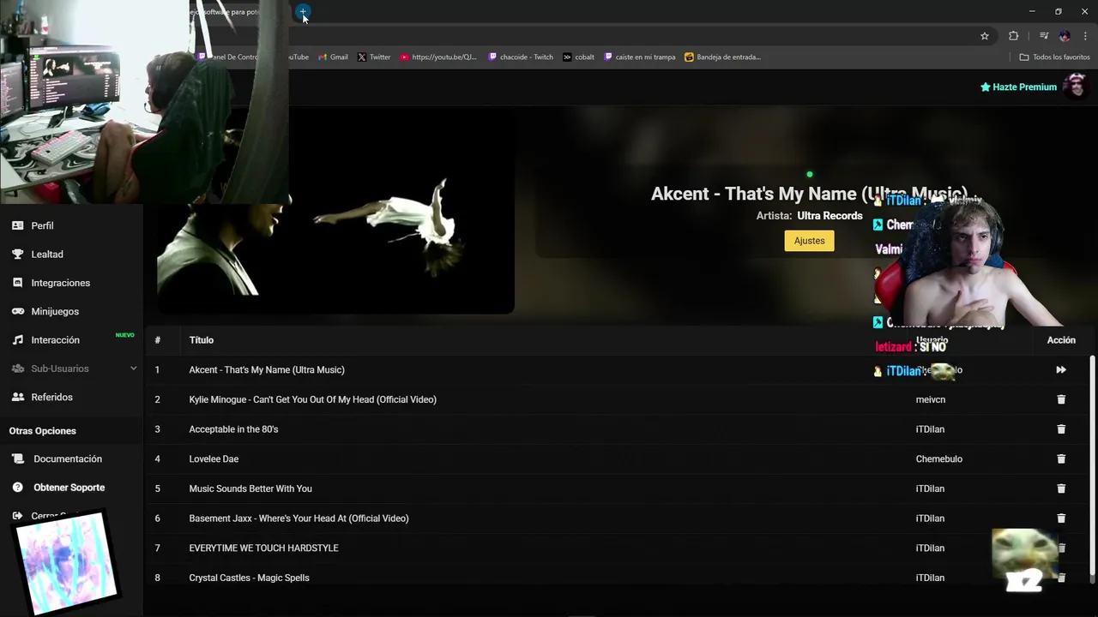
Task: Click the Referidos users icon
Action: coord(17,398)
